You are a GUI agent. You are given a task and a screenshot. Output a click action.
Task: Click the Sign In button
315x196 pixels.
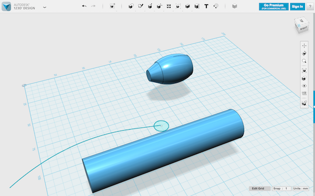pyautogui.click(x=297, y=7)
